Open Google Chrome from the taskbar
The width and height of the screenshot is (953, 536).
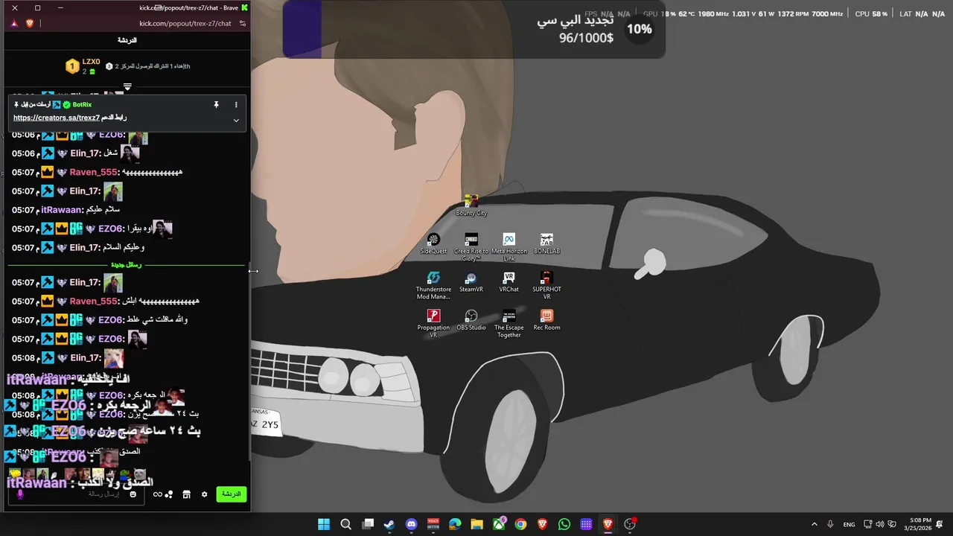point(520,524)
